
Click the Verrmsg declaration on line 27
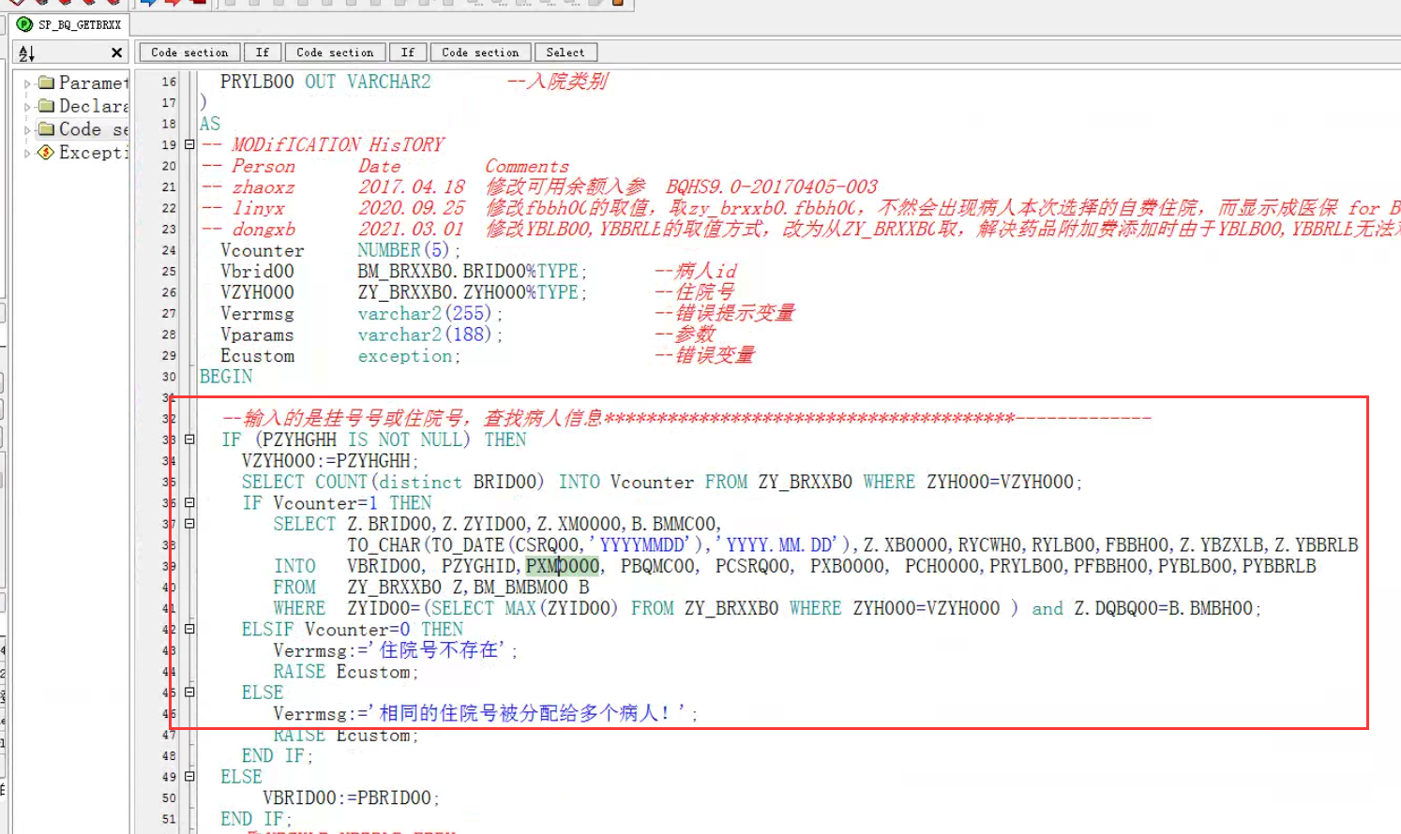257,314
